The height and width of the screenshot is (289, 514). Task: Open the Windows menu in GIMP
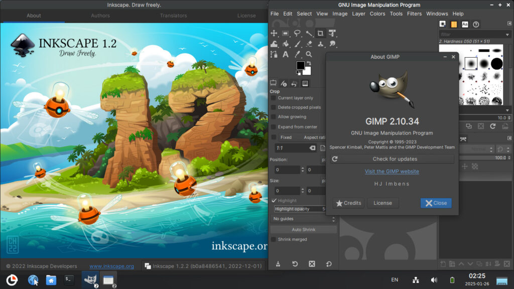coord(437,14)
